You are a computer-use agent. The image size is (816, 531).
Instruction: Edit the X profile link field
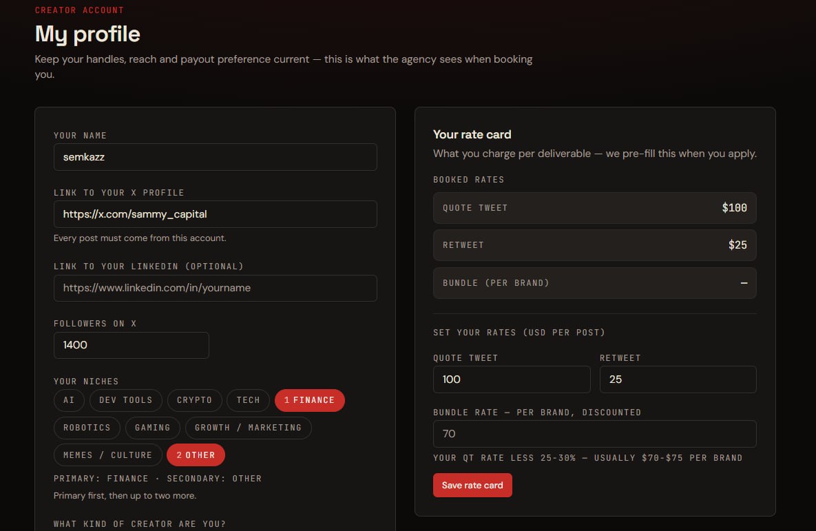point(215,214)
